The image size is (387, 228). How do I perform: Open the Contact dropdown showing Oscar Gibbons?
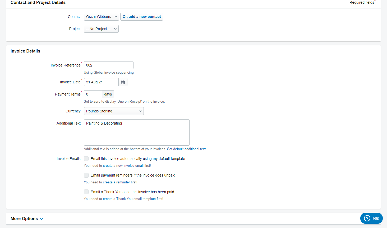coord(101,17)
